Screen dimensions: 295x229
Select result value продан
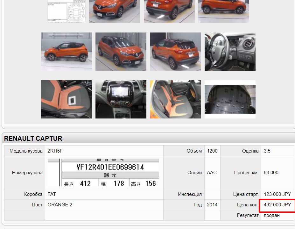(271, 215)
